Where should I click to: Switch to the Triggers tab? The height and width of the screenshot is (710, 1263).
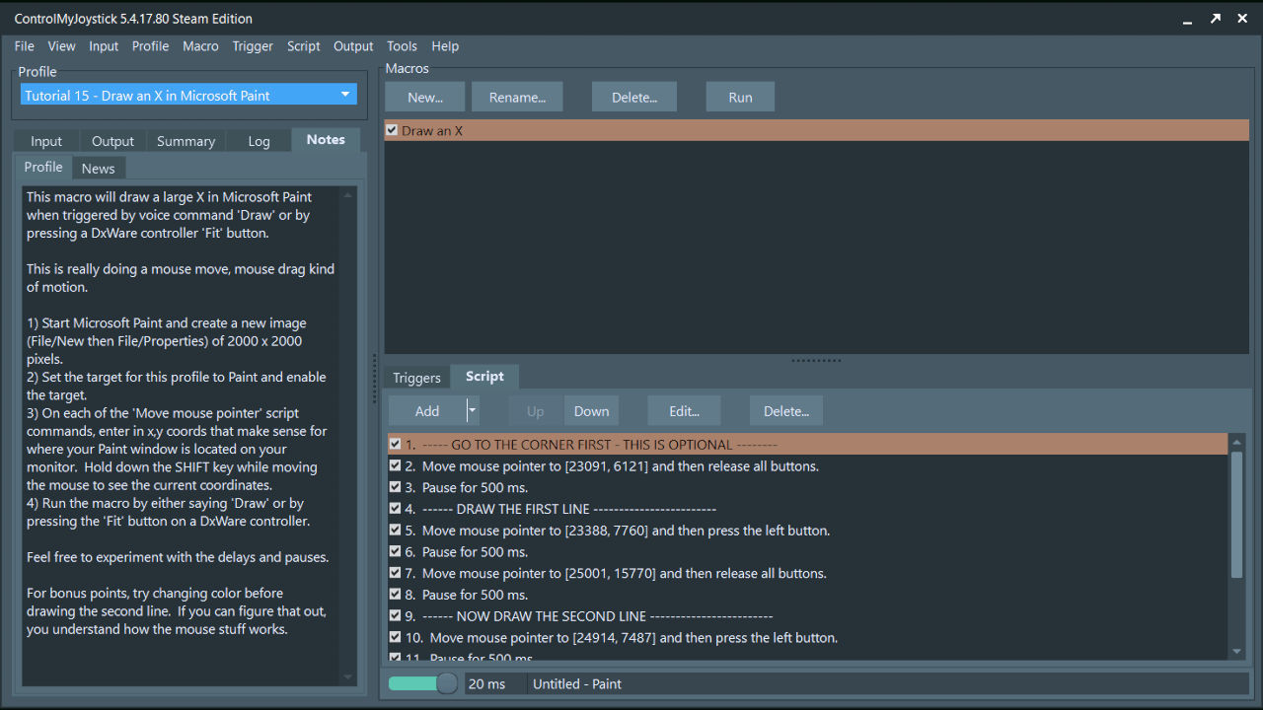tap(416, 377)
